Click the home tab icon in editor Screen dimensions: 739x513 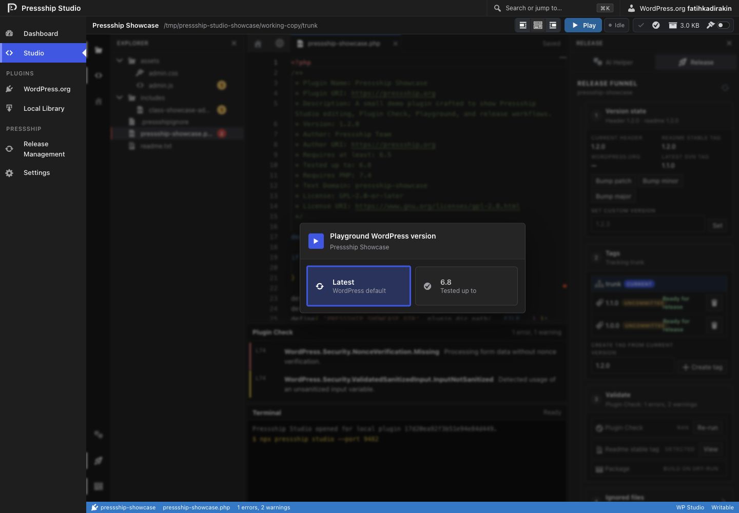(258, 44)
